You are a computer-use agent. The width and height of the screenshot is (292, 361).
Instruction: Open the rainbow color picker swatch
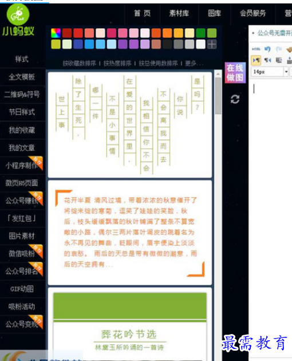(56, 33)
